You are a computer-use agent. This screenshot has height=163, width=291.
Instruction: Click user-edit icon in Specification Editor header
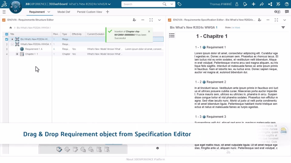point(260,20)
